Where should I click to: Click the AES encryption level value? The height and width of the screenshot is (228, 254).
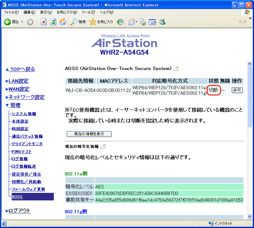99,187
